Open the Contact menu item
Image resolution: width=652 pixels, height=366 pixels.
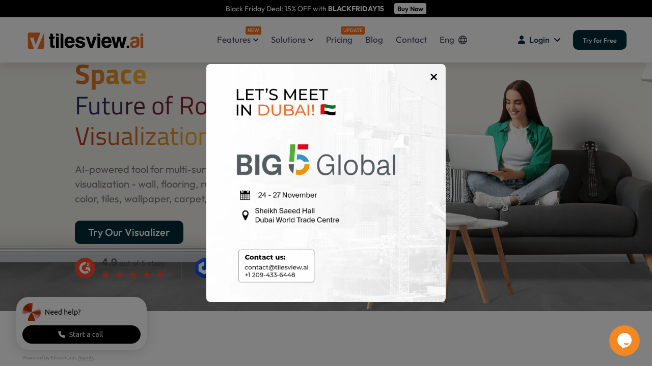coord(411,40)
